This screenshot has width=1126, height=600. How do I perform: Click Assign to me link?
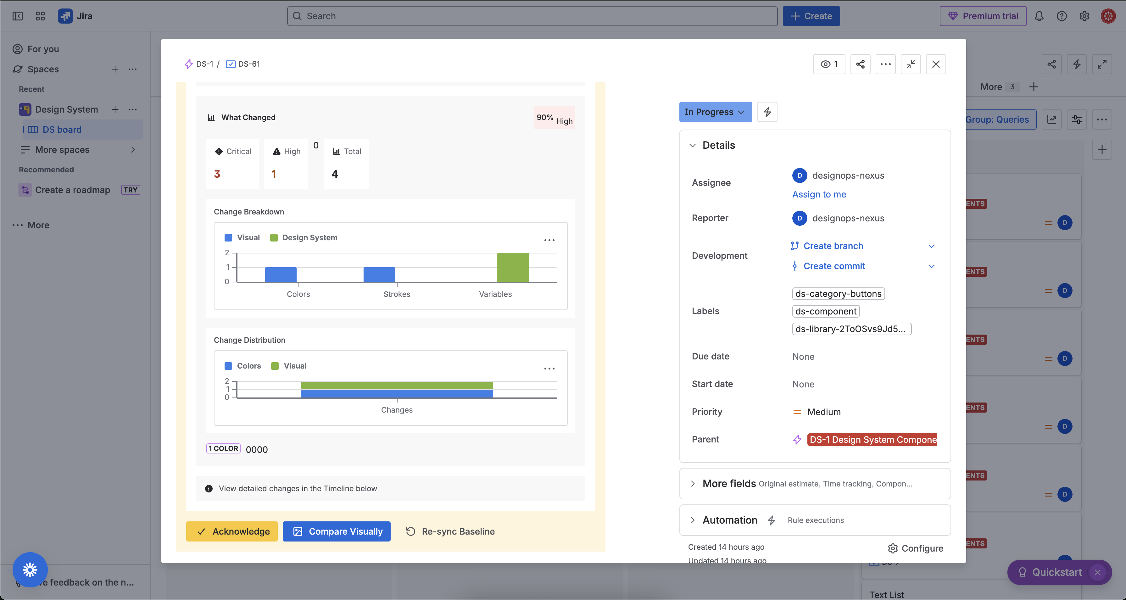pyautogui.click(x=819, y=194)
